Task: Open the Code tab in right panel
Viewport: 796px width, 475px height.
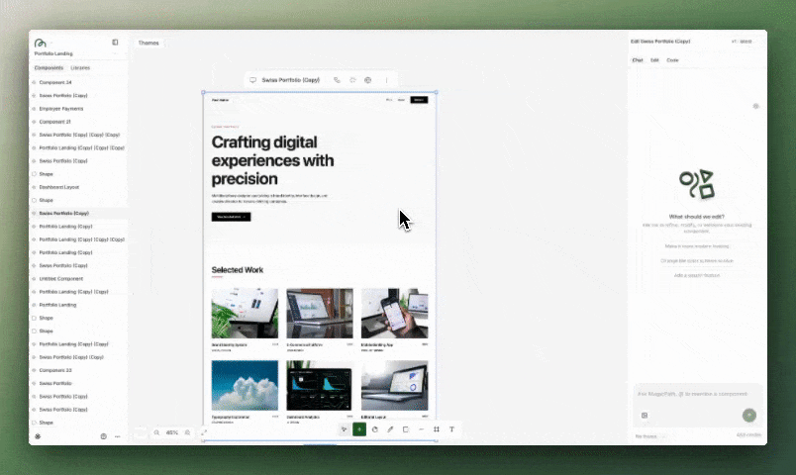Action: tap(672, 60)
